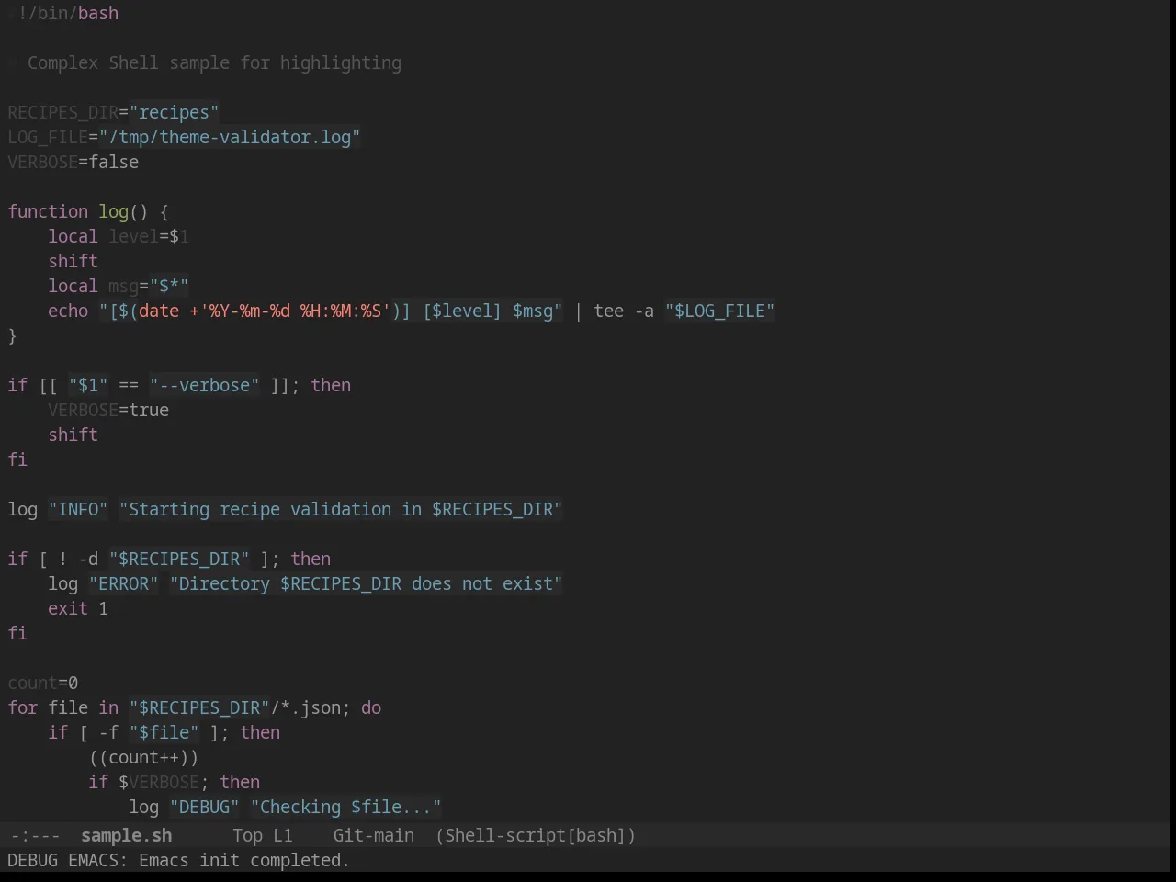Image resolution: width=1176 pixels, height=882 pixels.
Task: Click 'if $VERBOSE; then' line
Action: 174,782
